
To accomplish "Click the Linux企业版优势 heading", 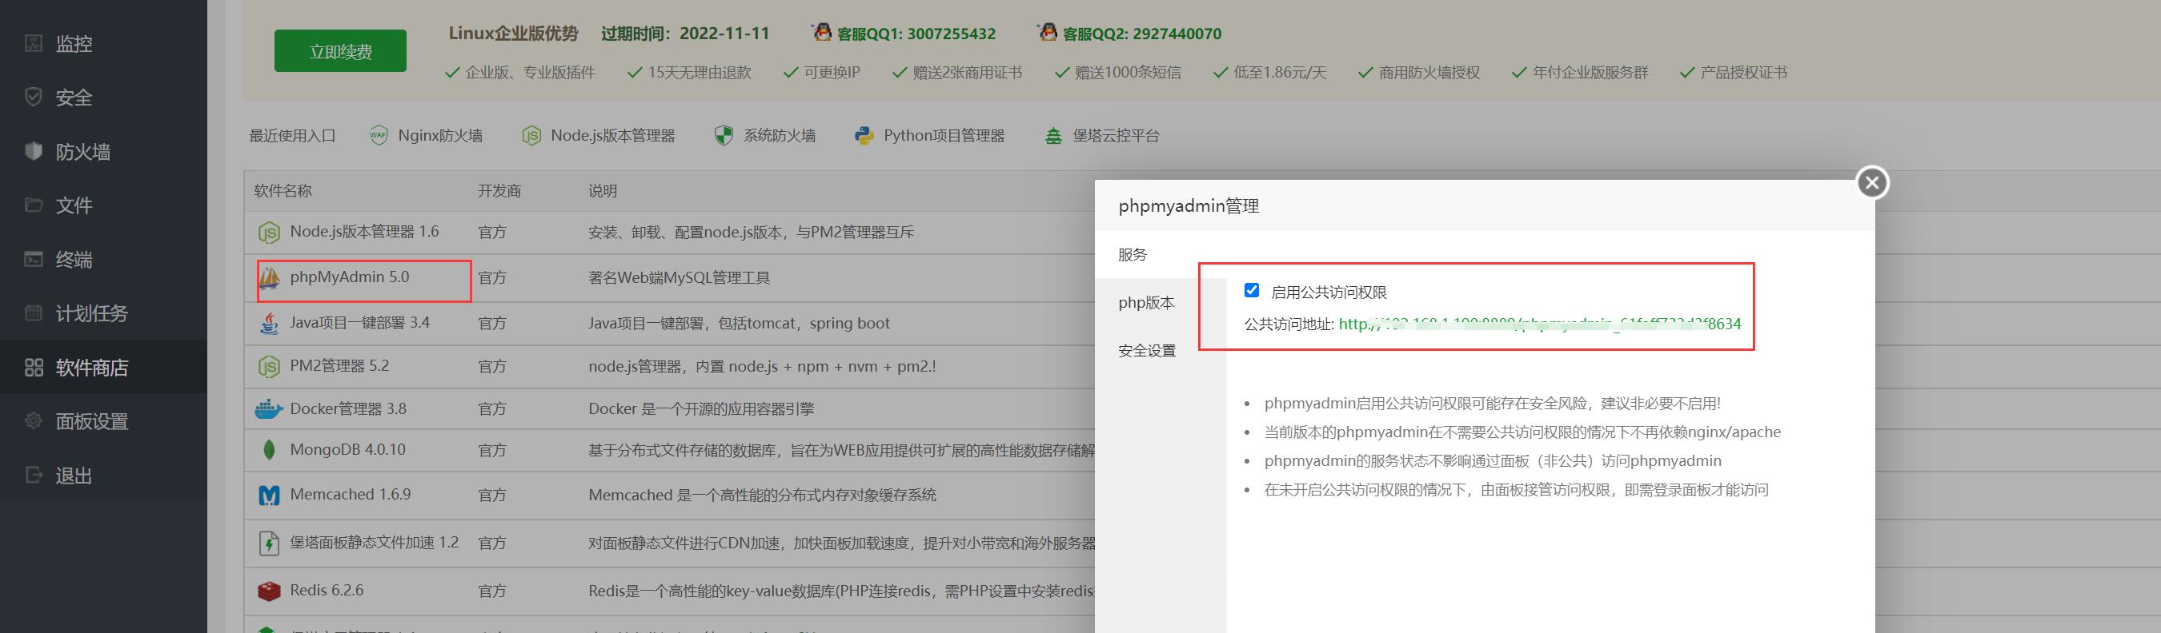I will (513, 34).
